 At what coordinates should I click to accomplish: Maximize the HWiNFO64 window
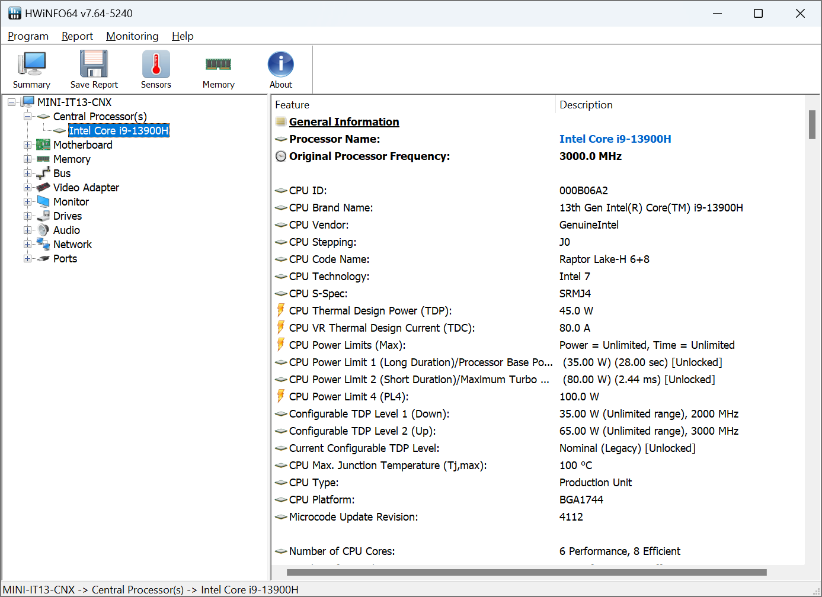point(758,13)
